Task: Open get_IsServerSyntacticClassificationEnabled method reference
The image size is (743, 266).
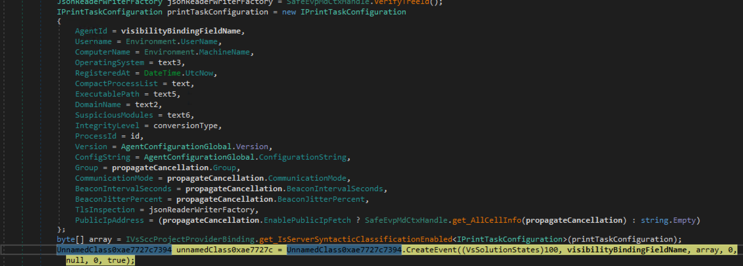Action: tap(356, 240)
